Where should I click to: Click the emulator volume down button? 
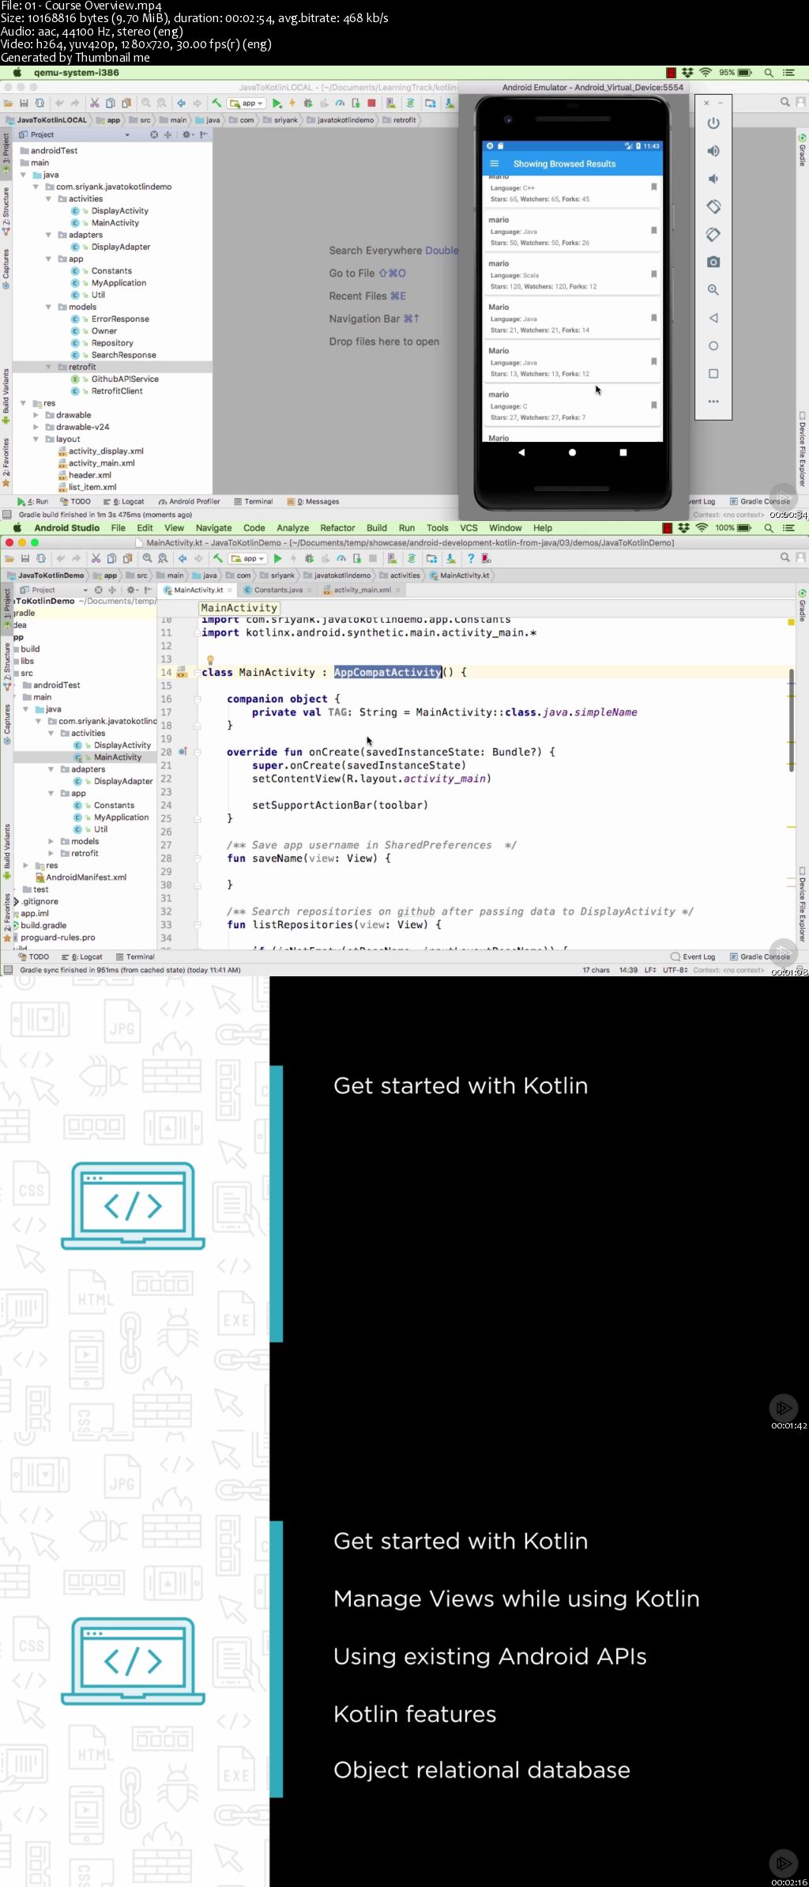click(x=713, y=179)
